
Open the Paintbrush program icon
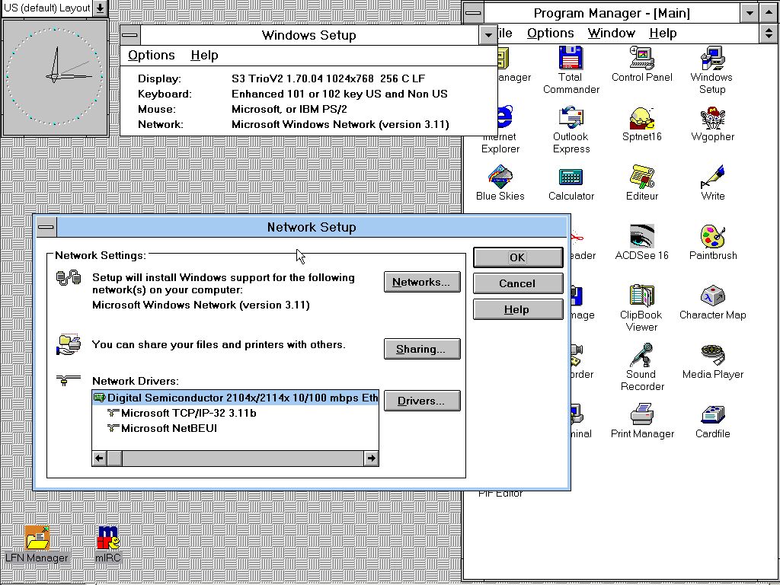click(712, 237)
